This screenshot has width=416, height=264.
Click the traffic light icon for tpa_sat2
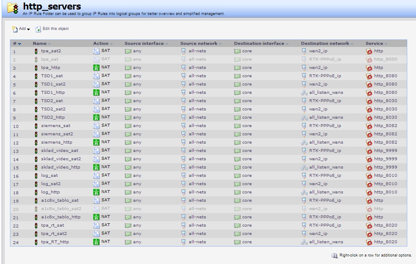36,51
